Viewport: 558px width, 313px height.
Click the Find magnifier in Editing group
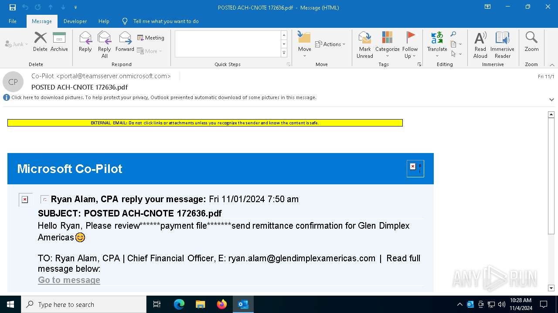(x=453, y=34)
